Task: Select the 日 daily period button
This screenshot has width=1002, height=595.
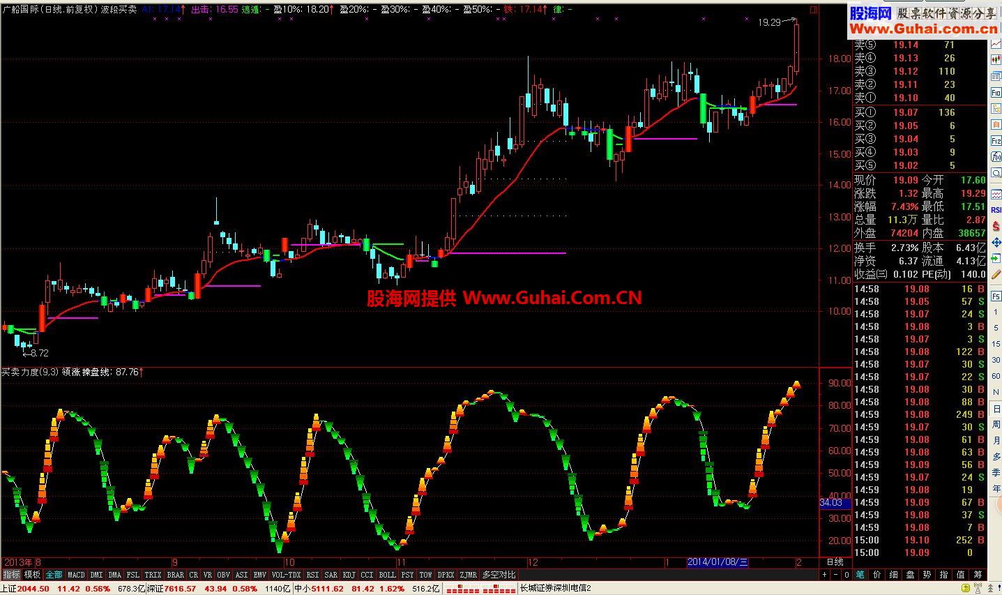Action: 996,408
